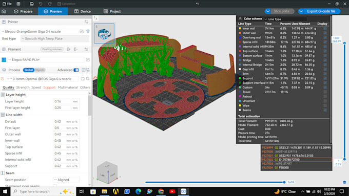This screenshot has width=349, height=196.
Task: Toggle the Advanced switch
Action: tap(76, 70)
